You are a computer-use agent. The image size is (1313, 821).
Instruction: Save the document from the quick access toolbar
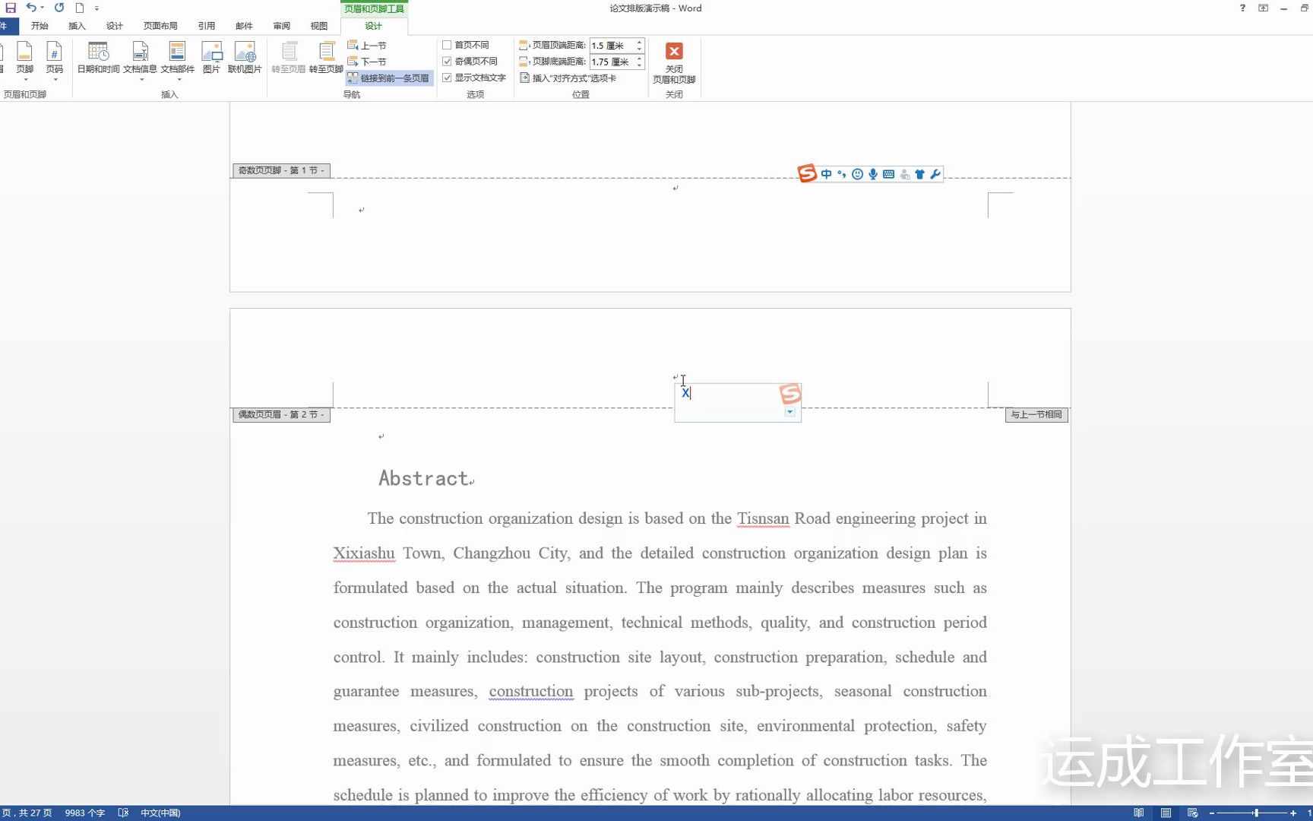pos(11,8)
